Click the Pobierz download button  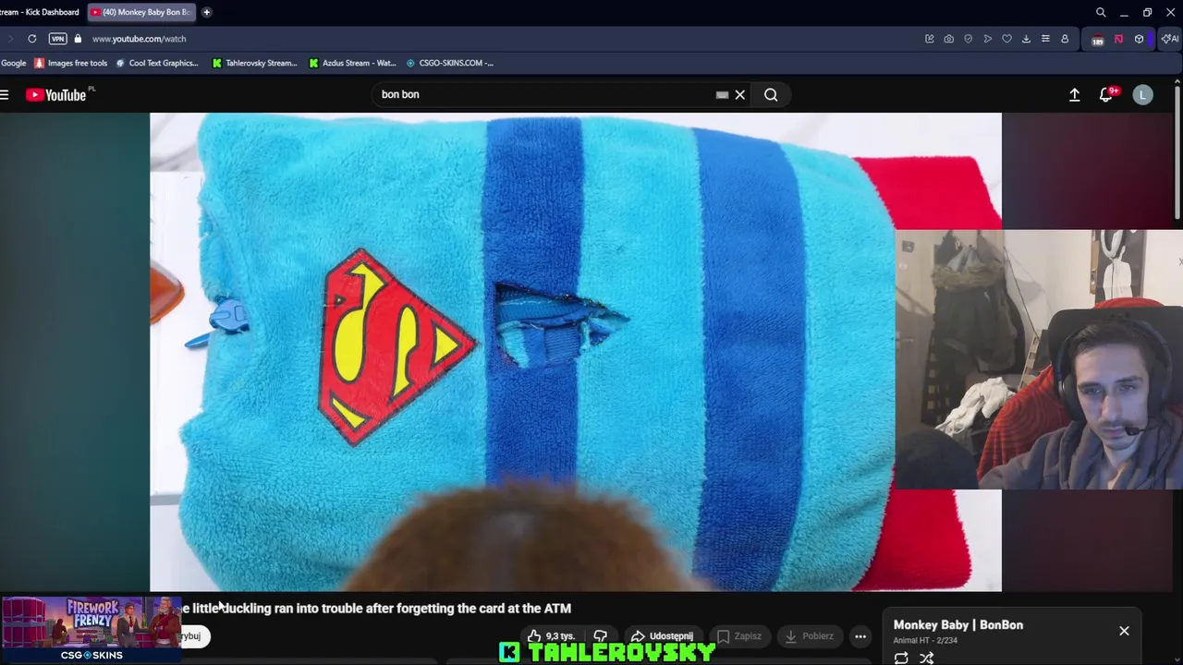click(x=809, y=636)
